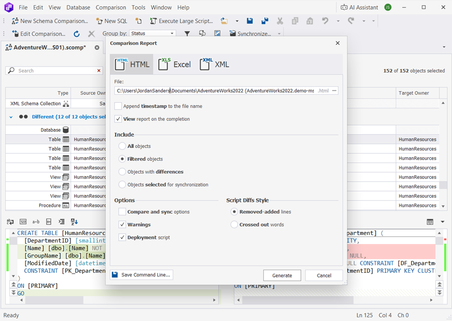Click the Generate button
The image size is (452, 321).
pos(282,275)
